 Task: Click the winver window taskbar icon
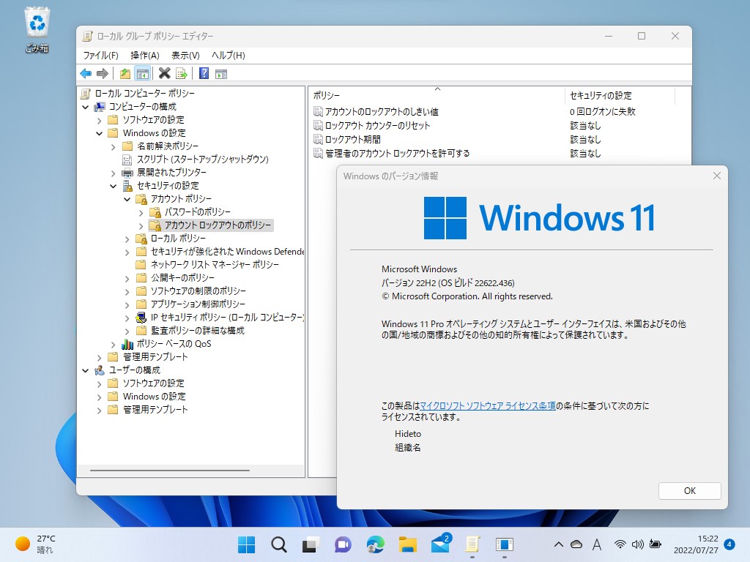click(x=504, y=544)
